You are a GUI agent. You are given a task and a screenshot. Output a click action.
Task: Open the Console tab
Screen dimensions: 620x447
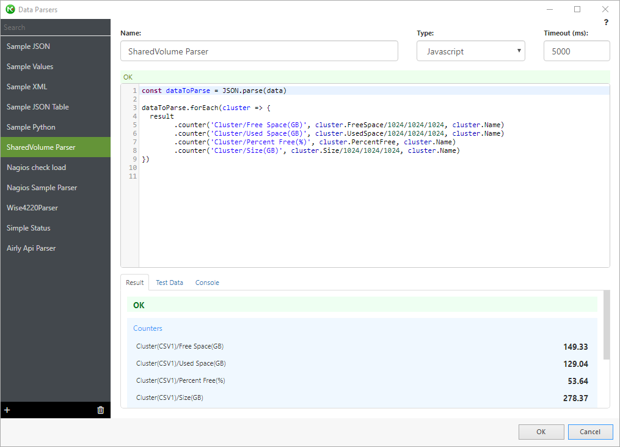pos(207,283)
